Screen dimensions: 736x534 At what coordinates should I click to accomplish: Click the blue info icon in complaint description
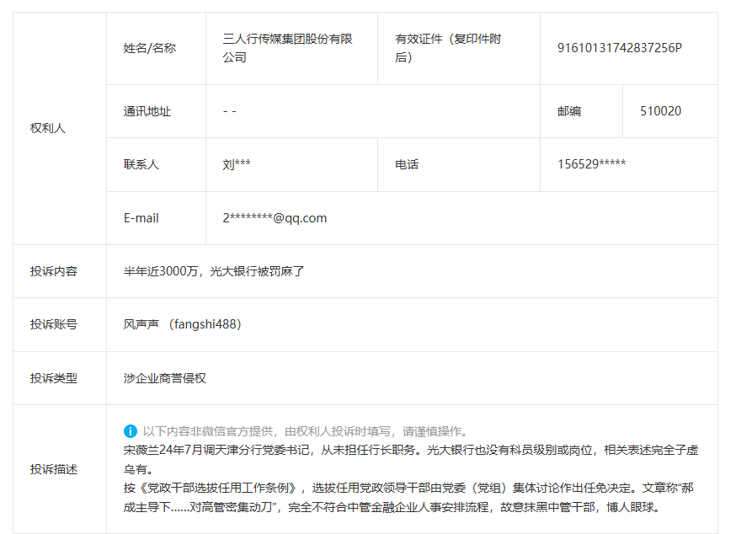point(130,431)
